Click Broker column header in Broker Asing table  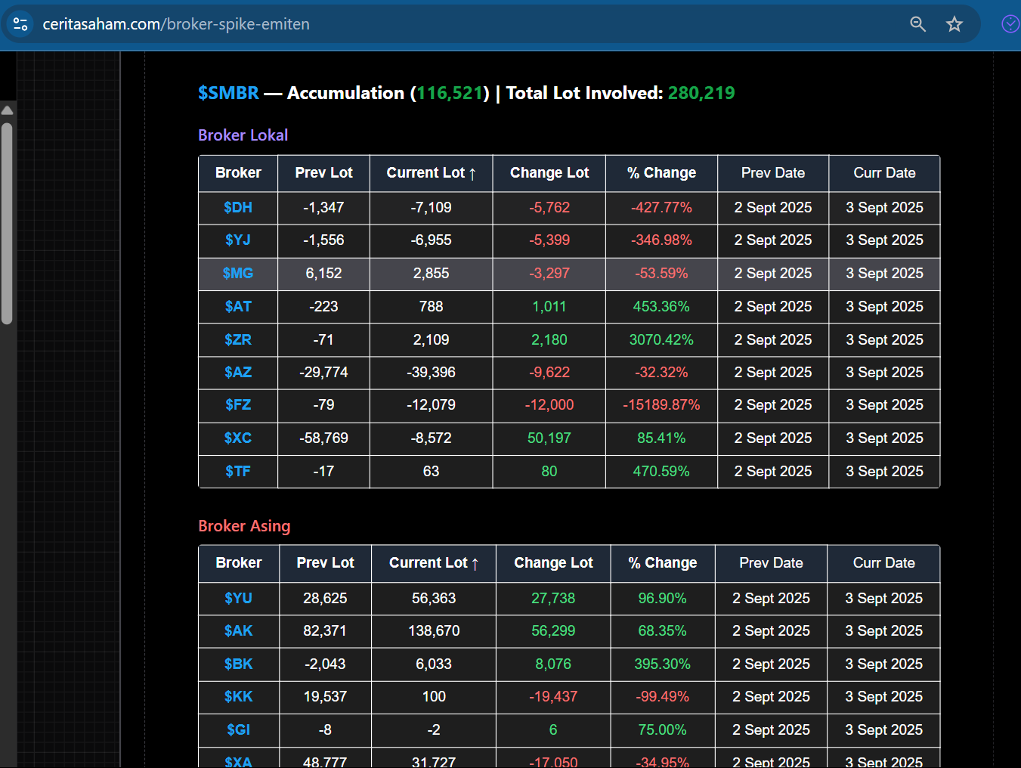tap(239, 563)
